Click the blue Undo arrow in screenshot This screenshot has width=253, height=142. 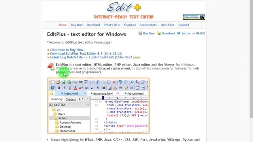120,82
